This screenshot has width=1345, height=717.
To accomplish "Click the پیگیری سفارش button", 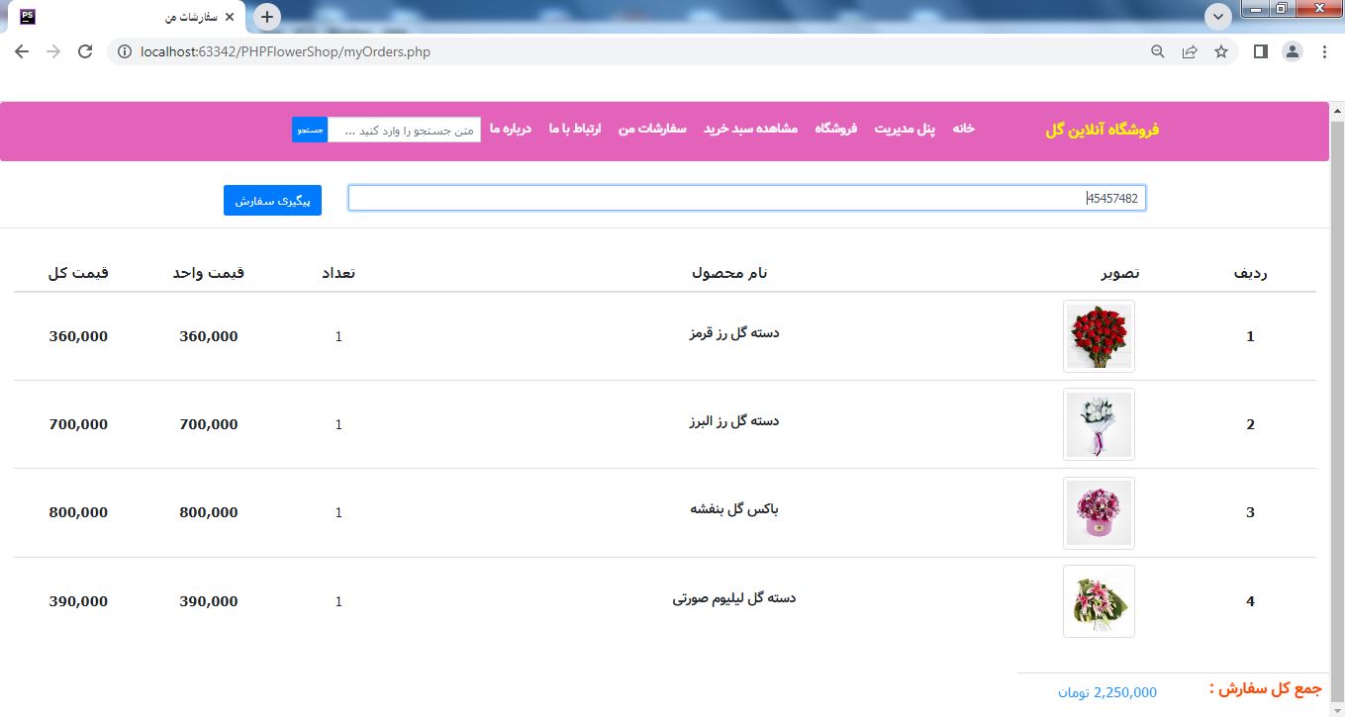I will (272, 200).
